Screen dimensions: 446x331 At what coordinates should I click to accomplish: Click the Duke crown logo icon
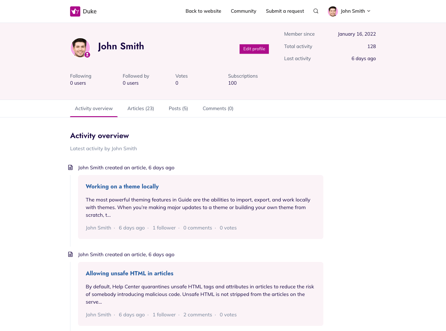click(x=75, y=11)
